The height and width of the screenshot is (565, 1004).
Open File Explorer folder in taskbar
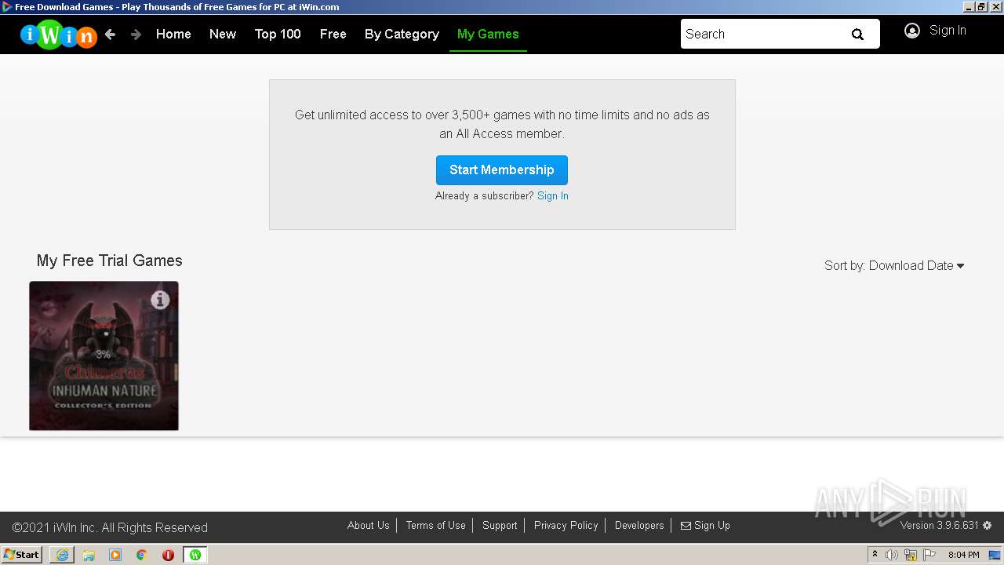[x=89, y=555]
